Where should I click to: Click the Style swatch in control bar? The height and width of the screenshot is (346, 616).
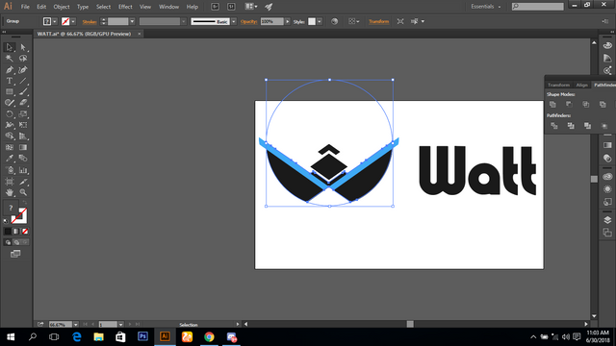pyautogui.click(x=312, y=21)
